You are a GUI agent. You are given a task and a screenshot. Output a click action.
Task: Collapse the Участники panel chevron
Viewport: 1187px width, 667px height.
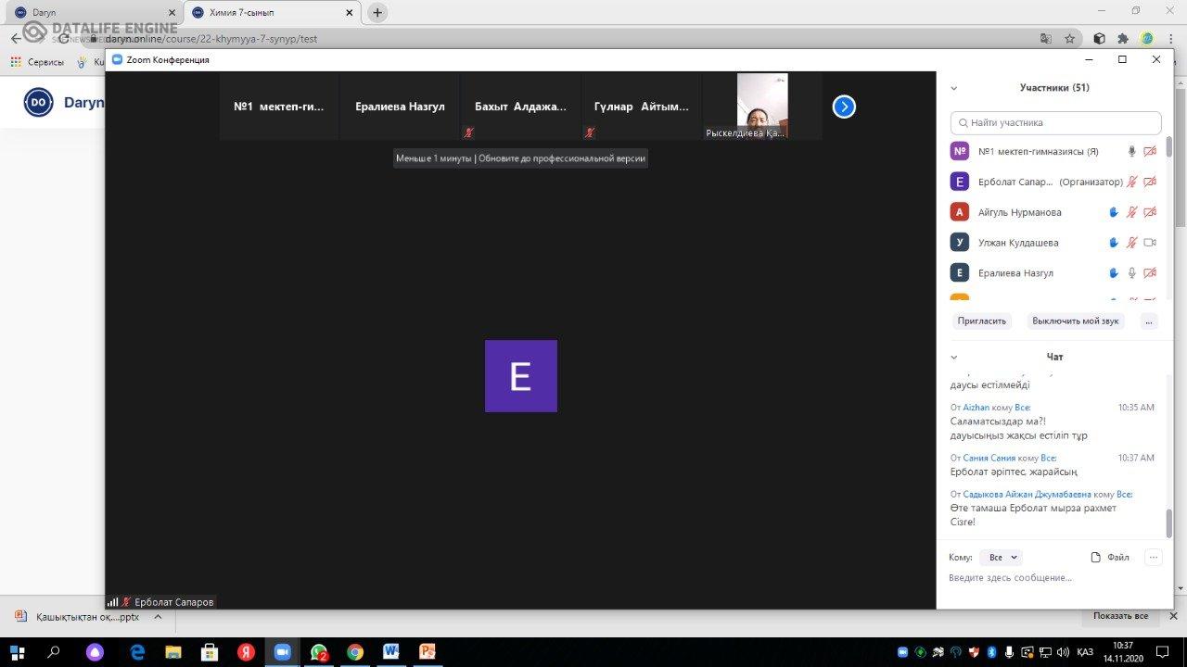pyautogui.click(x=954, y=89)
